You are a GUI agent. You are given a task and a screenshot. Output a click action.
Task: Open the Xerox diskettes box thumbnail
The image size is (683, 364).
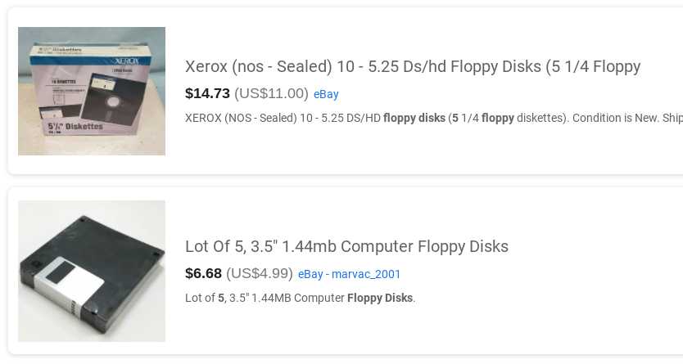pos(92,91)
